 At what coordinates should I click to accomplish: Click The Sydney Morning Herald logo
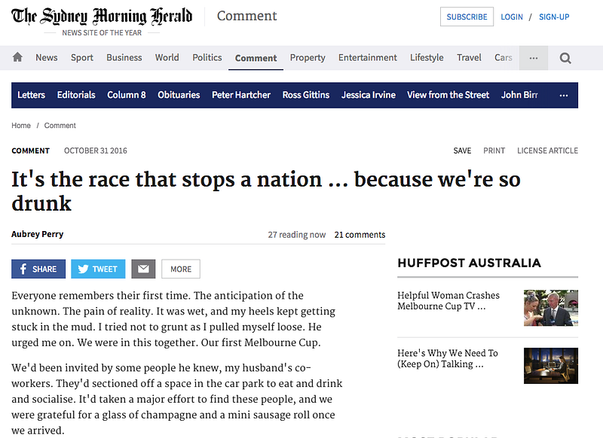(x=102, y=16)
